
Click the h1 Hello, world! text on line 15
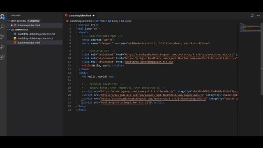(97, 76)
